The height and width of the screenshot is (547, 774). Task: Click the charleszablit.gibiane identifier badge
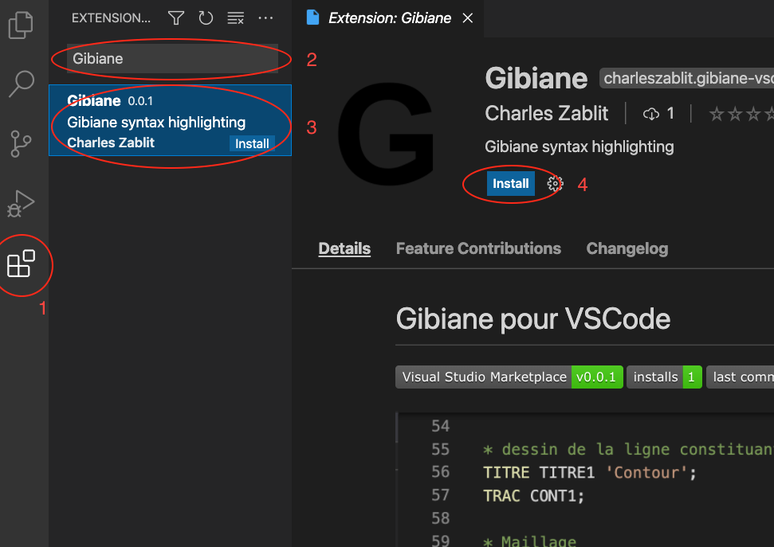(x=686, y=78)
